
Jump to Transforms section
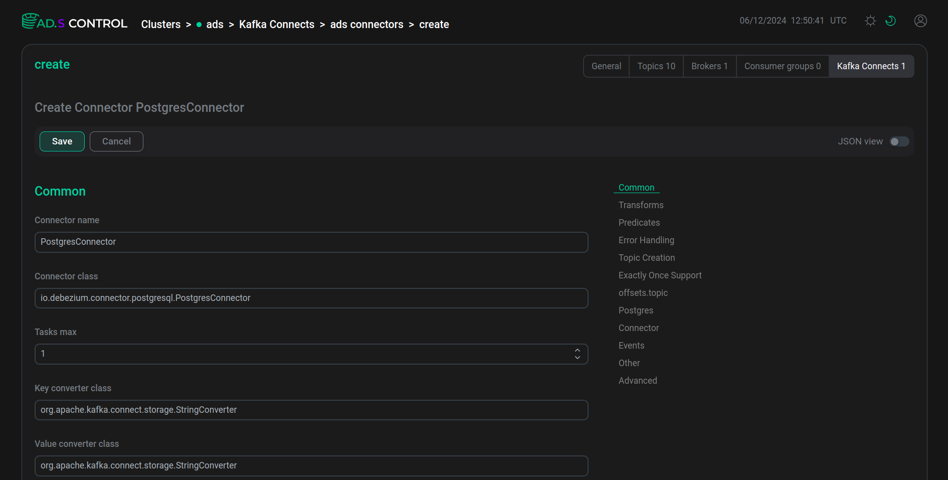641,205
